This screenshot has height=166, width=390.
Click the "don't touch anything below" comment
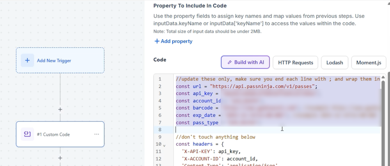215,137
